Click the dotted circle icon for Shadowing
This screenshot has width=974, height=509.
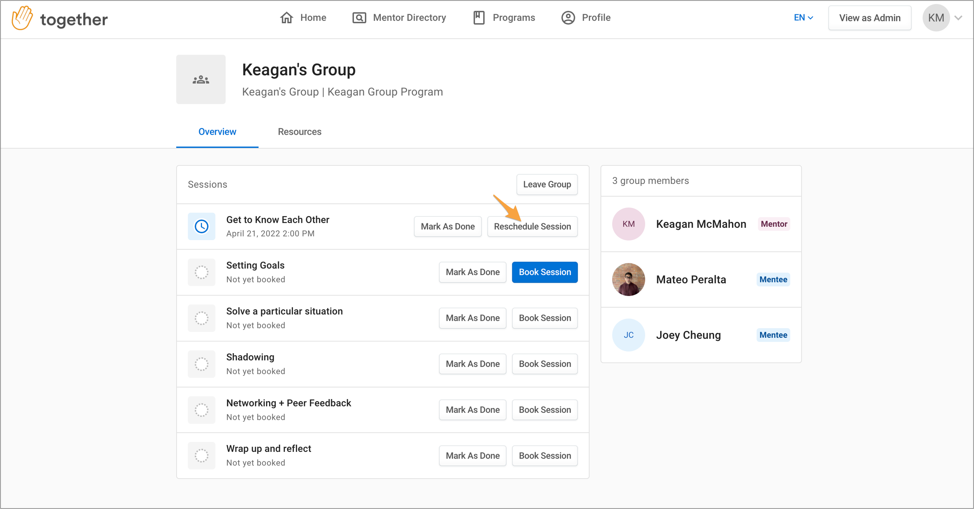click(x=201, y=364)
